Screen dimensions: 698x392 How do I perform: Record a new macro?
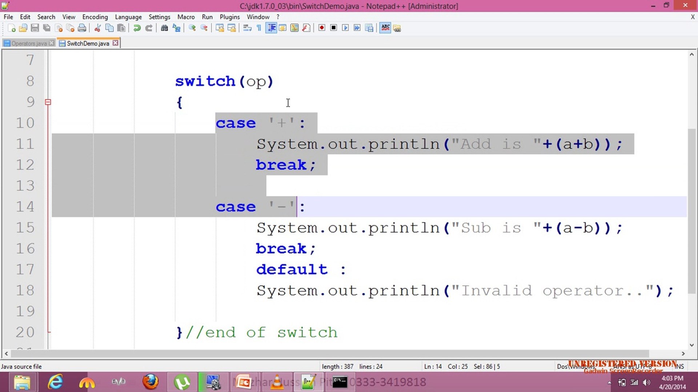point(322,28)
